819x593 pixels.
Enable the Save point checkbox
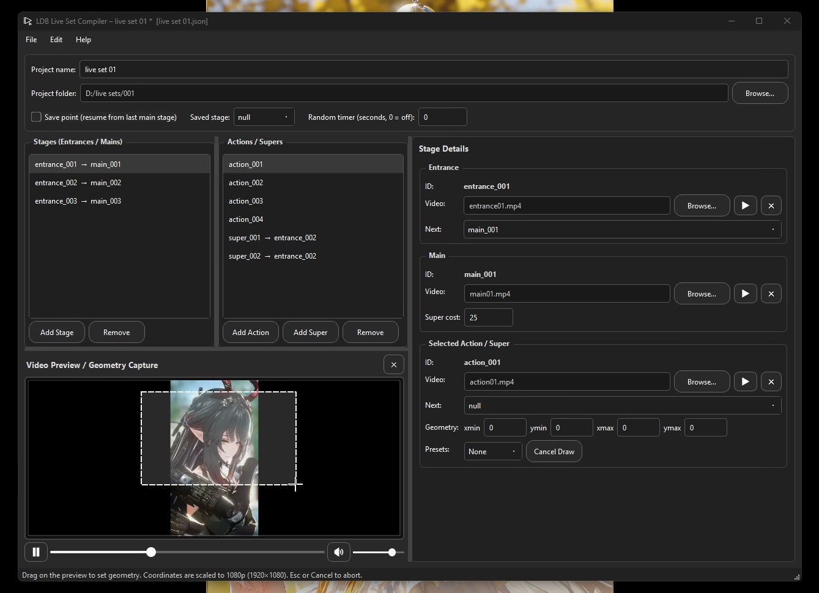[36, 117]
